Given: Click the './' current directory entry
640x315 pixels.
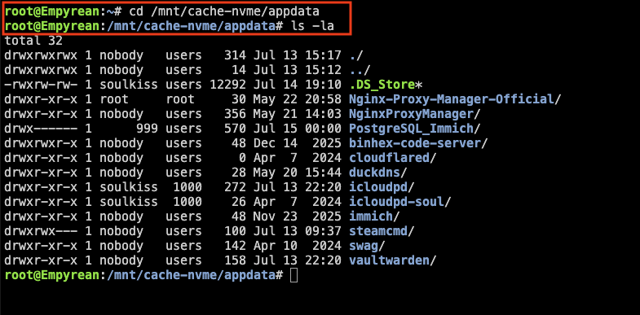Looking at the screenshot, I should [356, 55].
